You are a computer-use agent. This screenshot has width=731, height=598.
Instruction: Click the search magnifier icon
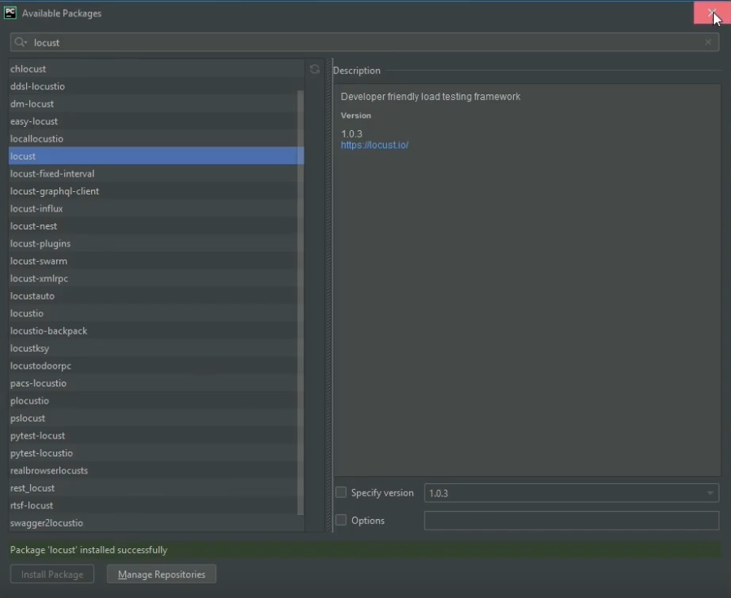(x=20, y=42)
